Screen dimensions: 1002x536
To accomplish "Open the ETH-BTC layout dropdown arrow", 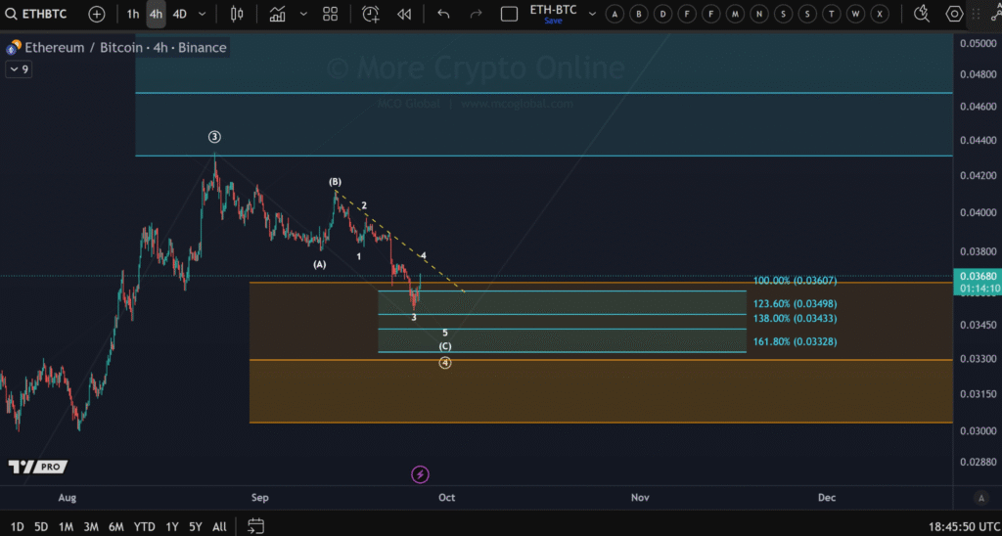I will [592, 14].
